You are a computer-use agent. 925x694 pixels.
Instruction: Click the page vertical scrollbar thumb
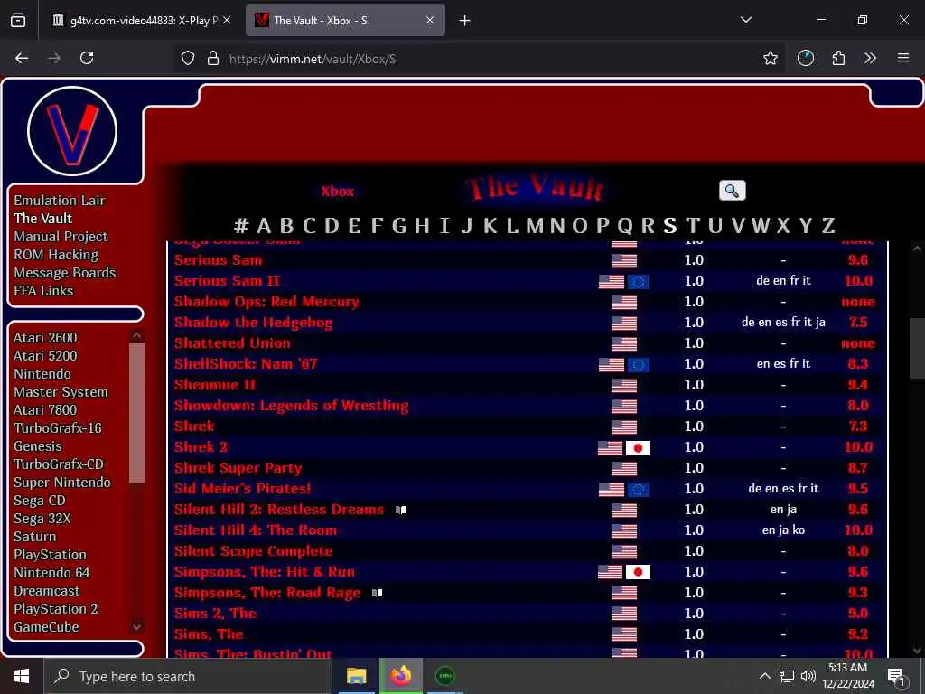pos(917,348)
